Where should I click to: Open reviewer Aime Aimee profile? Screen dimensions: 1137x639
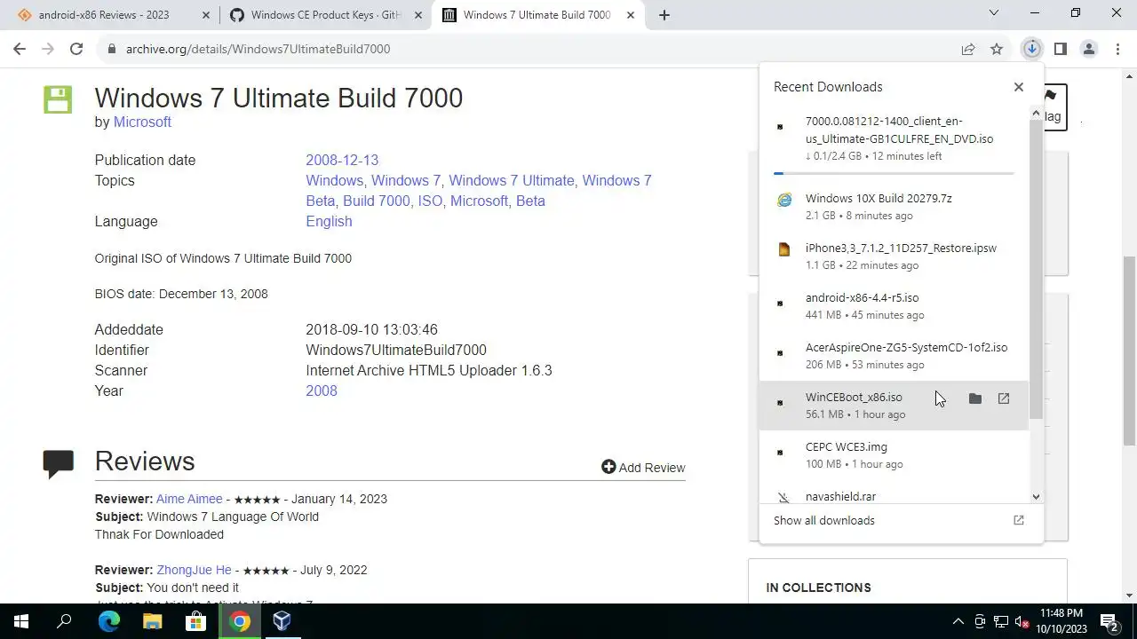pyautogui.click(x=189, y=499)
